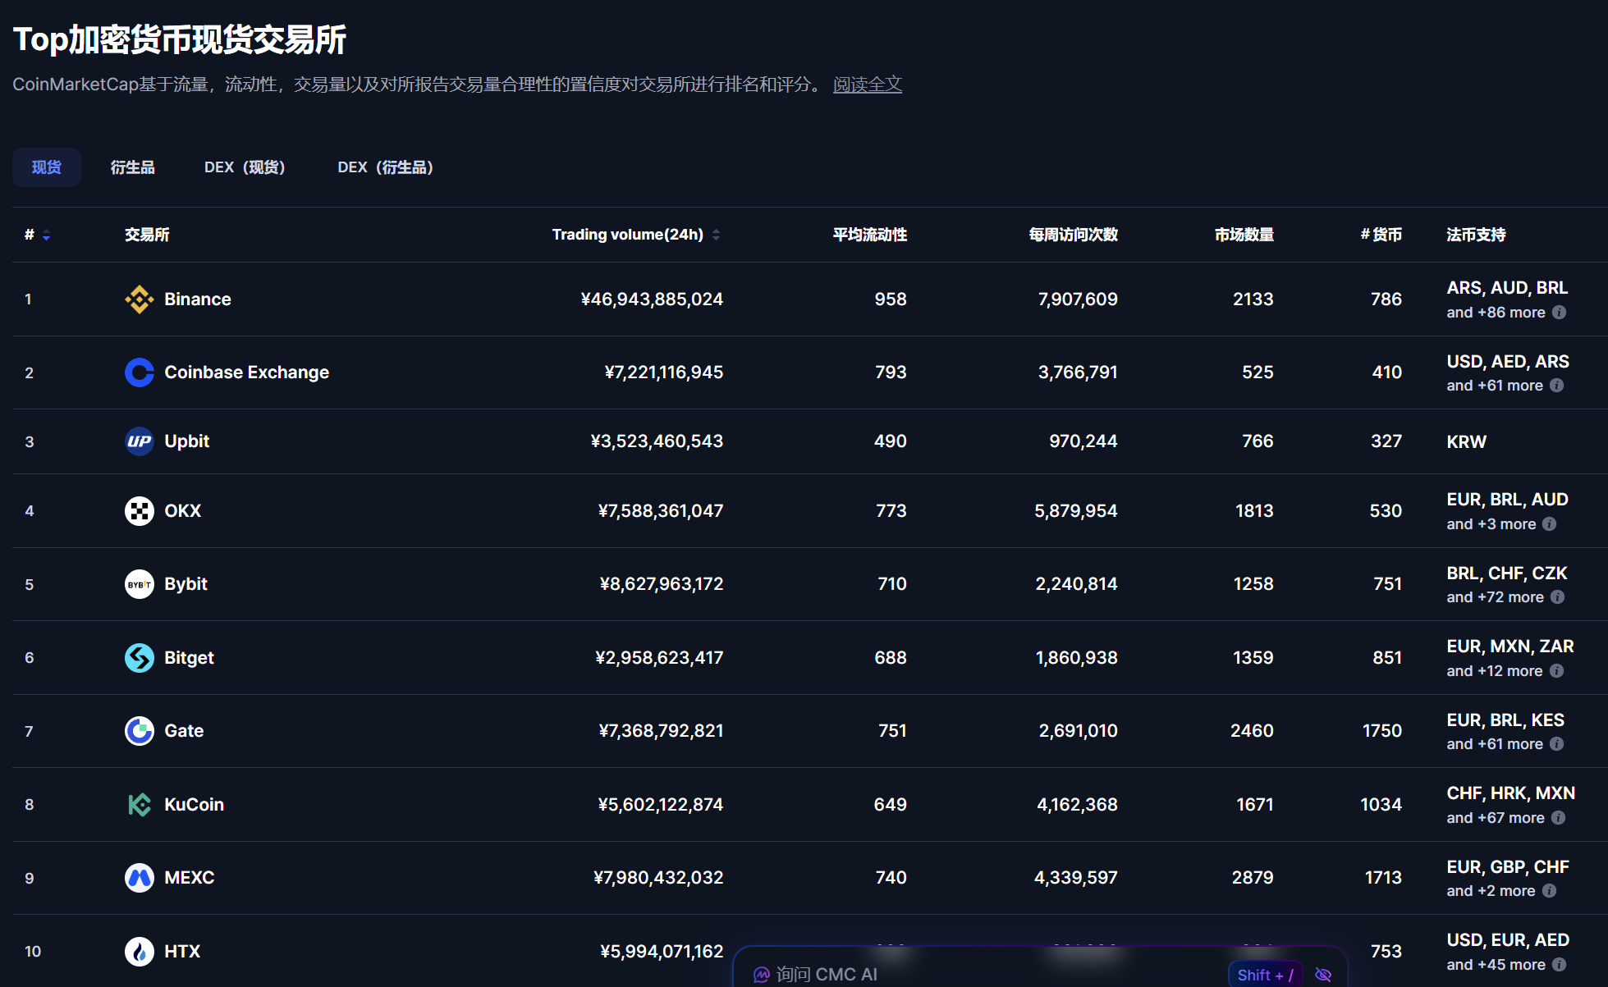Click Binance 'and +86 more' fiat text
The width and height of the screenshot is (1608, 987).
1496,313
